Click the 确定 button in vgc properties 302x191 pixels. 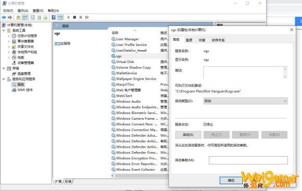tap(231, 181)
